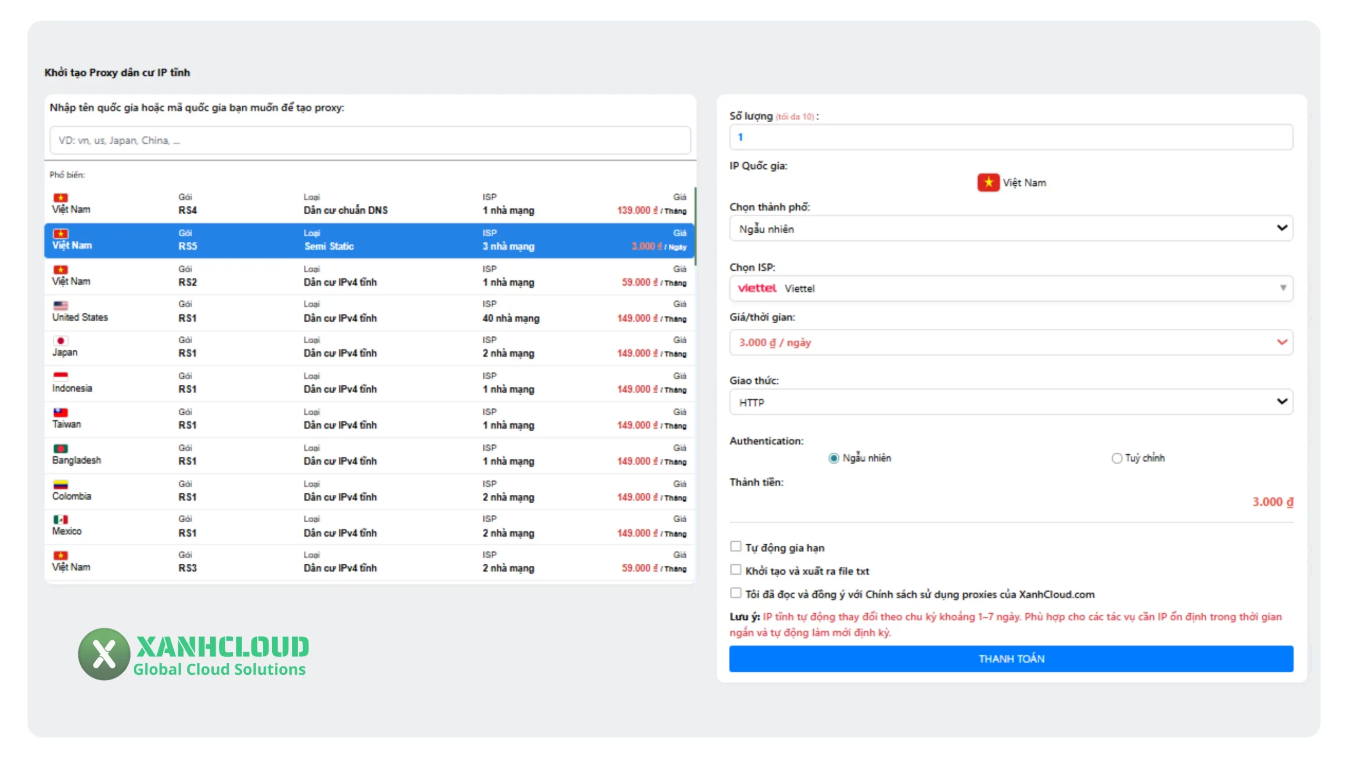The image size is (1348, 758).
Task: Click the Mexico flag icon
Action: (x=60, y=519)
